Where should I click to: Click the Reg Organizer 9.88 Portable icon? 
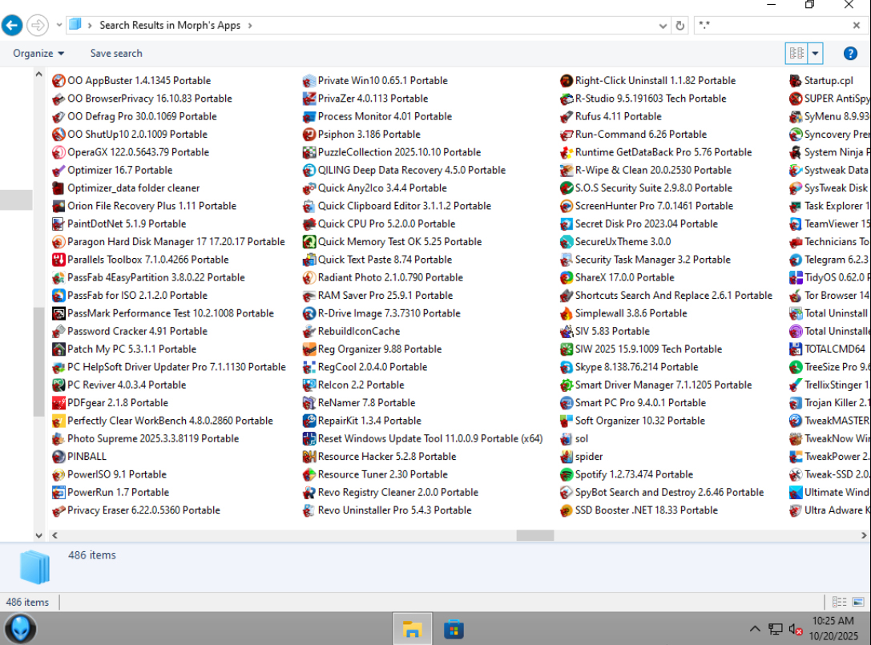pyautogui.click(x=308, y=349)
